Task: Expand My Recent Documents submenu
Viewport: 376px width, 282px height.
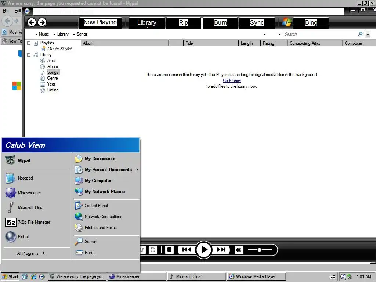Action: coord(106,170)
